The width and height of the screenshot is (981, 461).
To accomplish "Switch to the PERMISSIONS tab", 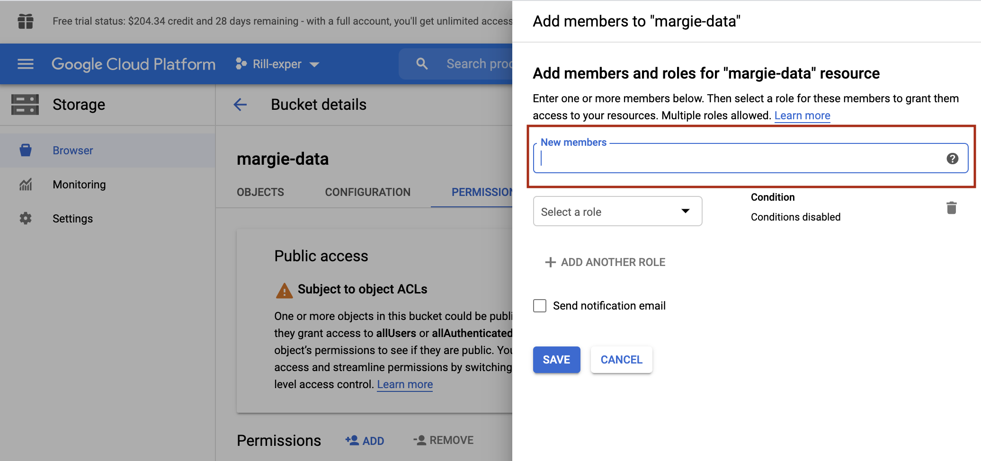I will [482, 192].
